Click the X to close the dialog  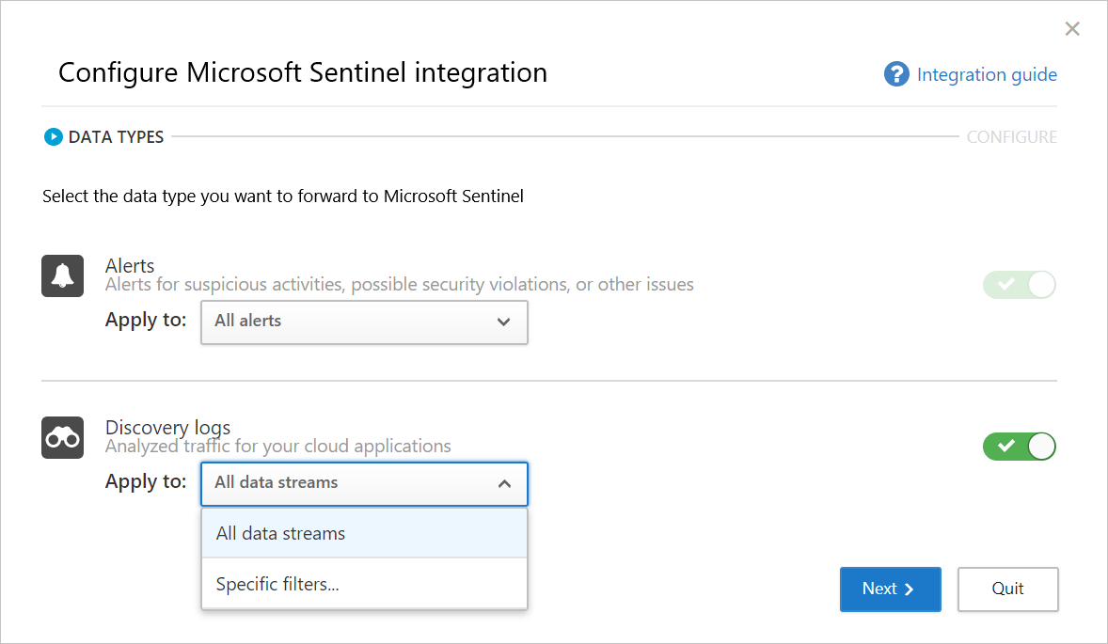[1072, 28]
